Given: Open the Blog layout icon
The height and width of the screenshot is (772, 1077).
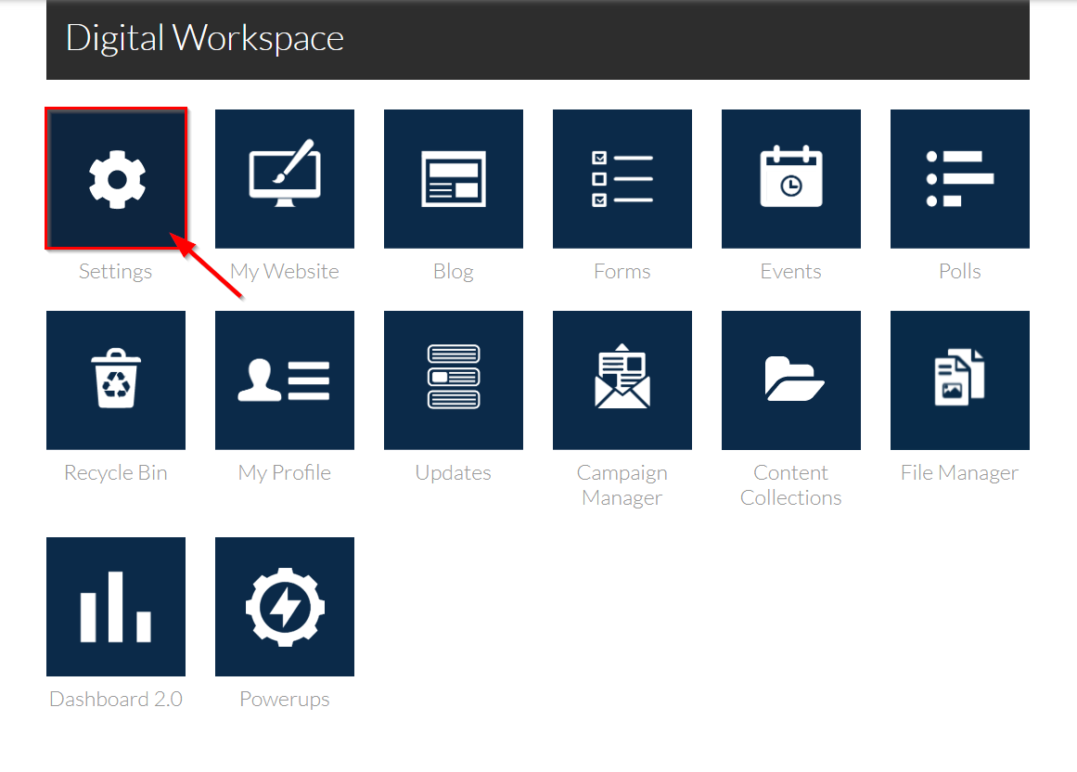Looking at the screenshot, I should 453,178.
